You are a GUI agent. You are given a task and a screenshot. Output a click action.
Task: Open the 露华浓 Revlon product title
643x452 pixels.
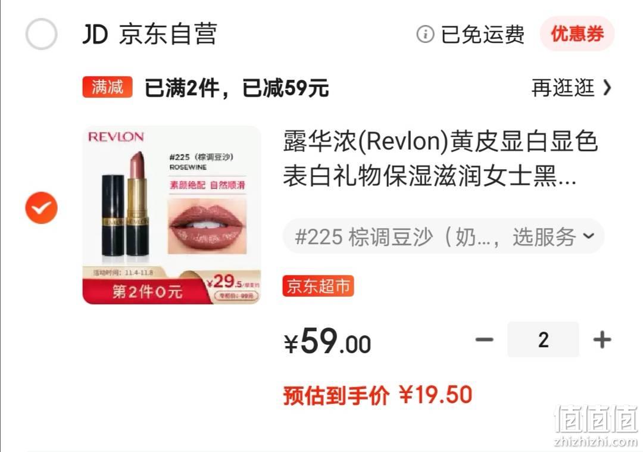click(x=440, y=158)
